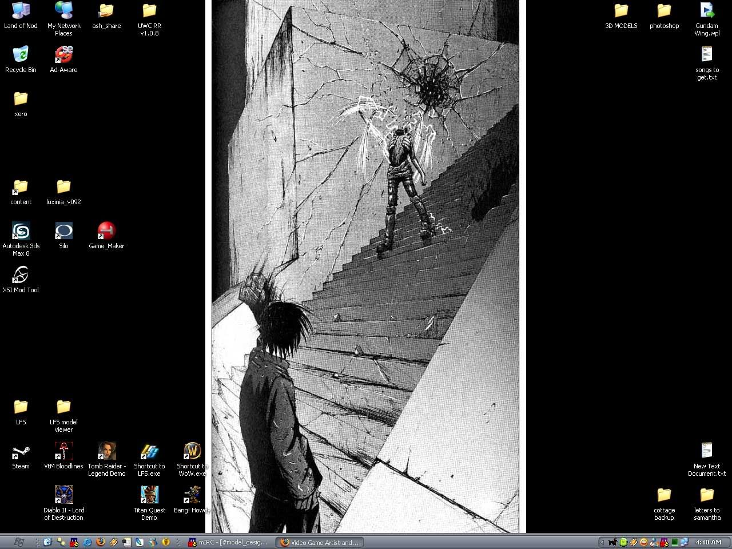
Task: Open the Windows Start button
Action: (x=19, y=542)
